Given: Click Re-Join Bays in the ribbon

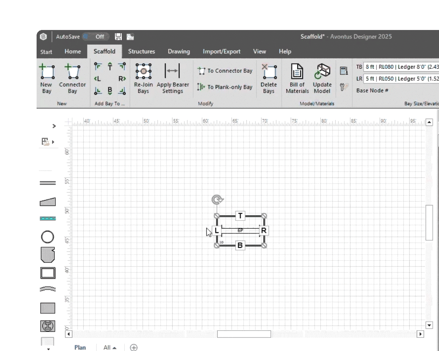Looking at the screenshot, I should point(143,79).
